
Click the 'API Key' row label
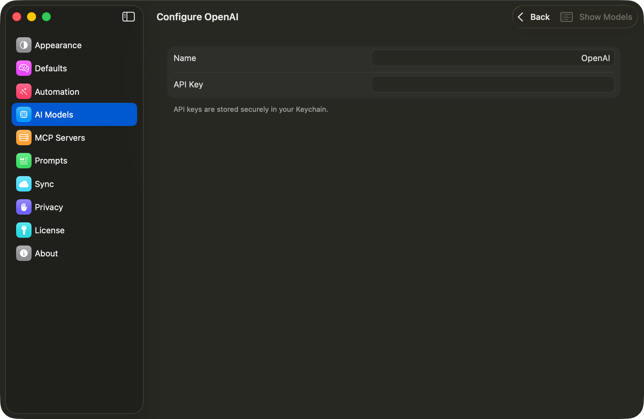188,85
